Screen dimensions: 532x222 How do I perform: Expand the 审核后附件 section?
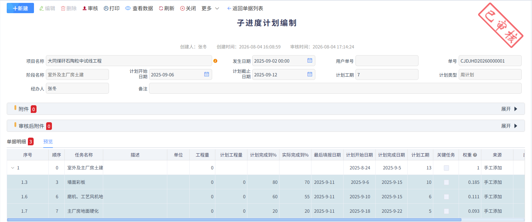click(x=509, y=126)
